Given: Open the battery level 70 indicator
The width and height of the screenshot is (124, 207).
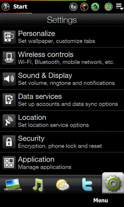Looking at the screenshot, I should [109, 7].
